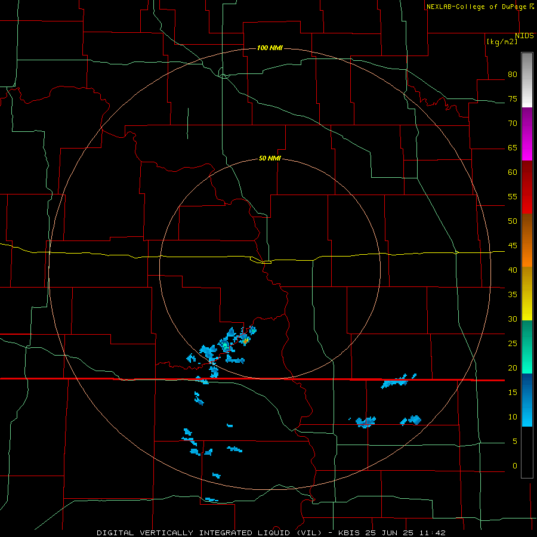Click the 75 value on the color scale
537x537 pixels.
(513, 99)
